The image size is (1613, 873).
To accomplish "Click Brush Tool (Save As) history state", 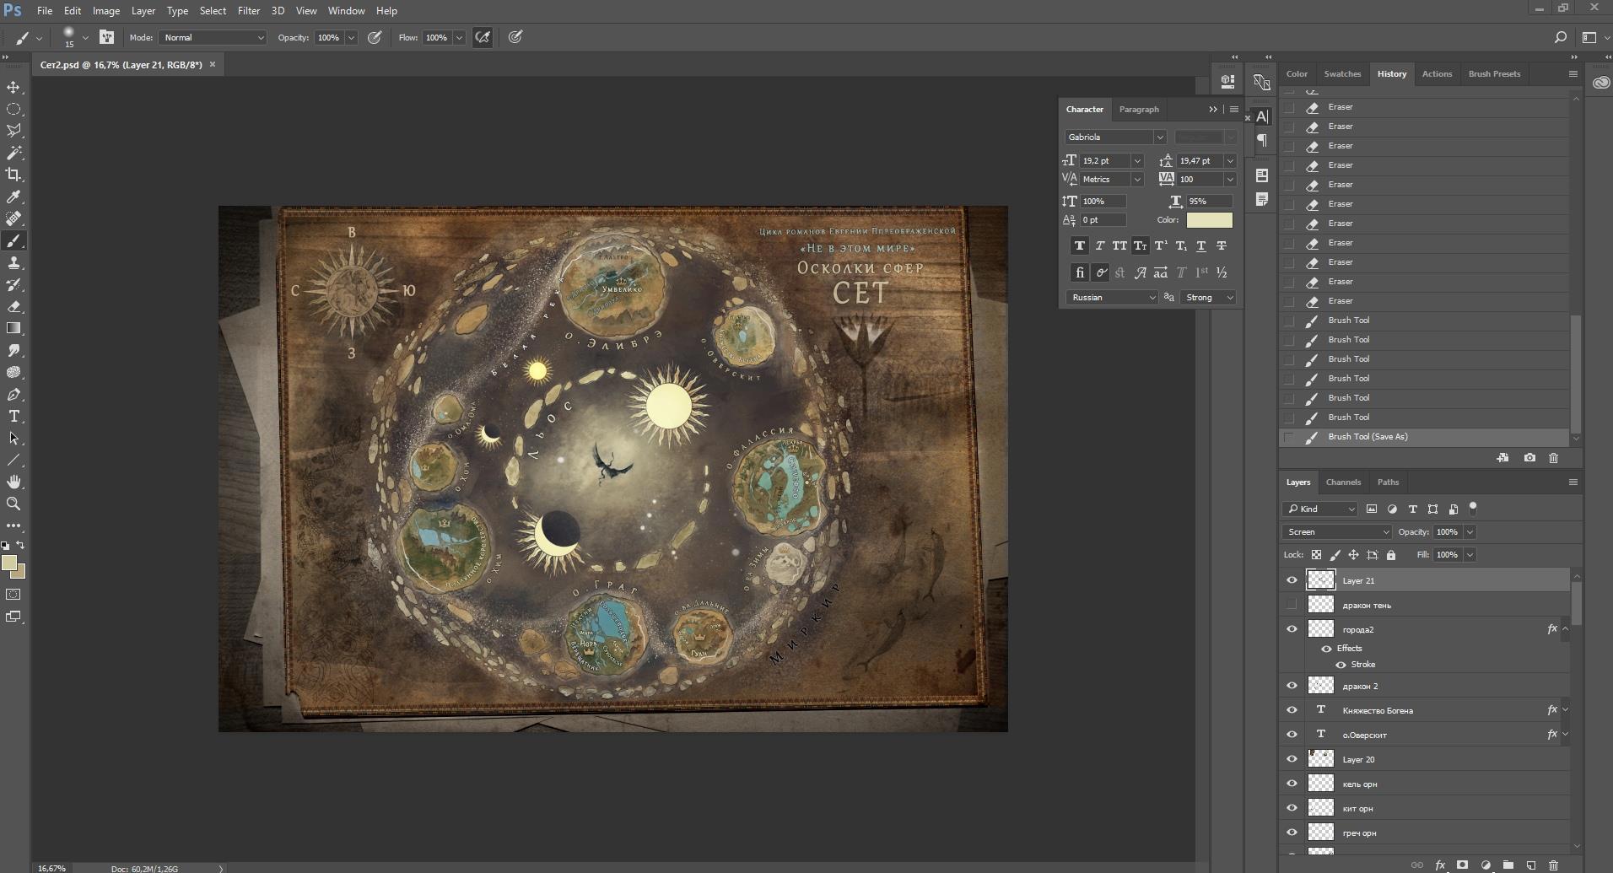I will point(1368,437).
